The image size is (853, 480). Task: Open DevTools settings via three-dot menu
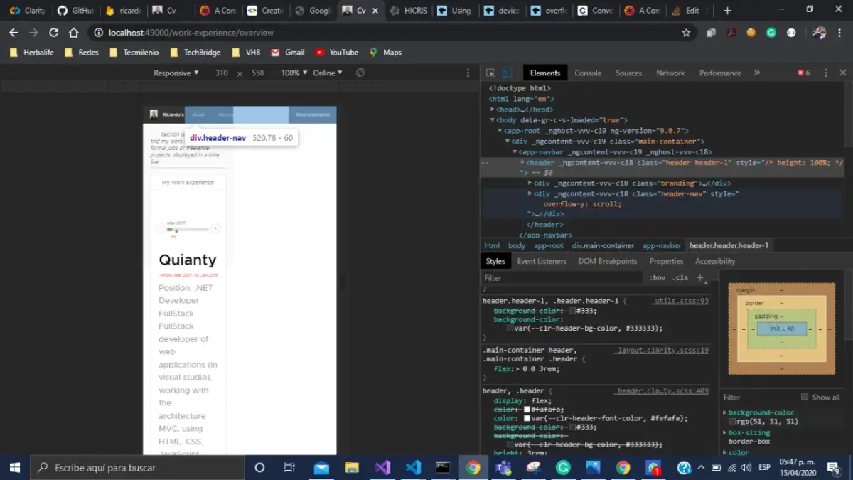(825, 73)
